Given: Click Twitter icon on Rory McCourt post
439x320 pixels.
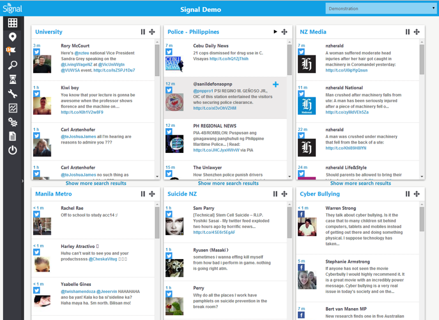Looking at the screenshot, I should point(37,52).
